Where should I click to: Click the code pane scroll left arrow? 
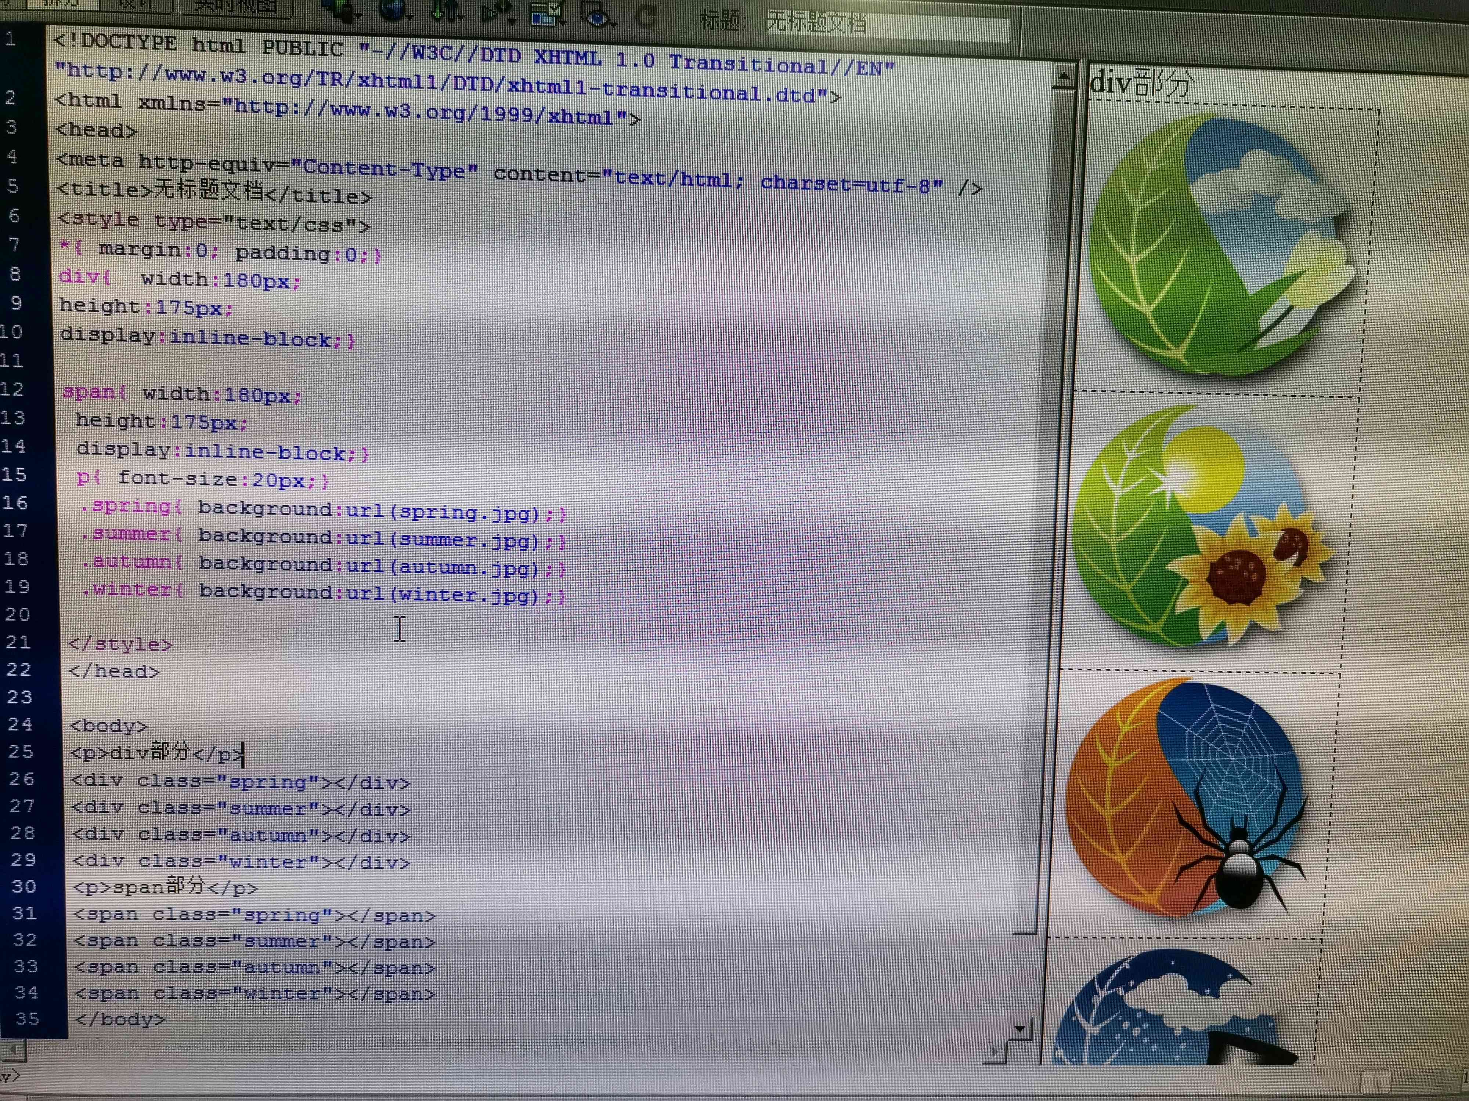click(13, 1051)
